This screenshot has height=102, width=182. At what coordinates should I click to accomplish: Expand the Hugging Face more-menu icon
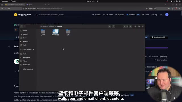pyautogui.click(x=161, y=14)
